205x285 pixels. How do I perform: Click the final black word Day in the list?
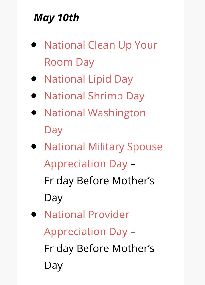tap(54, 266)
